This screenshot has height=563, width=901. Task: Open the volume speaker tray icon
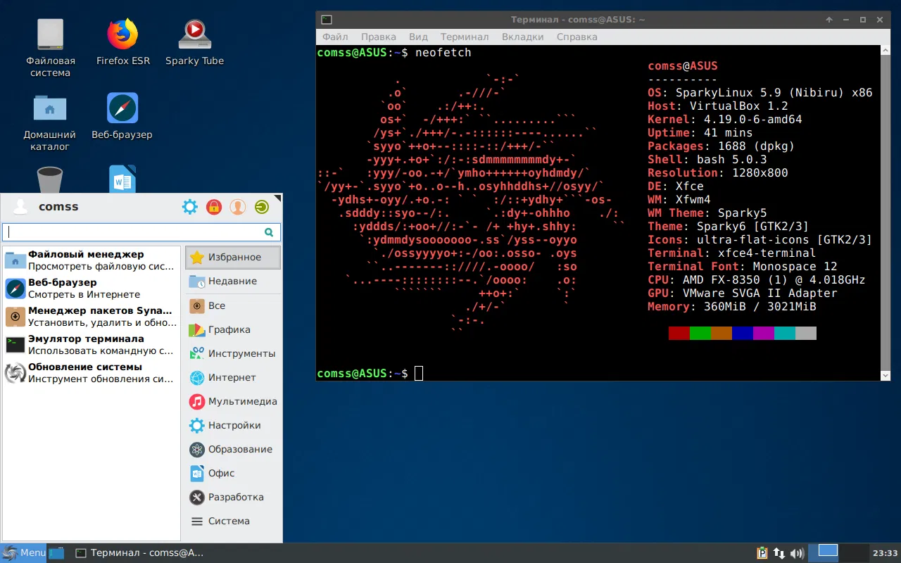(x=798, y=553)
